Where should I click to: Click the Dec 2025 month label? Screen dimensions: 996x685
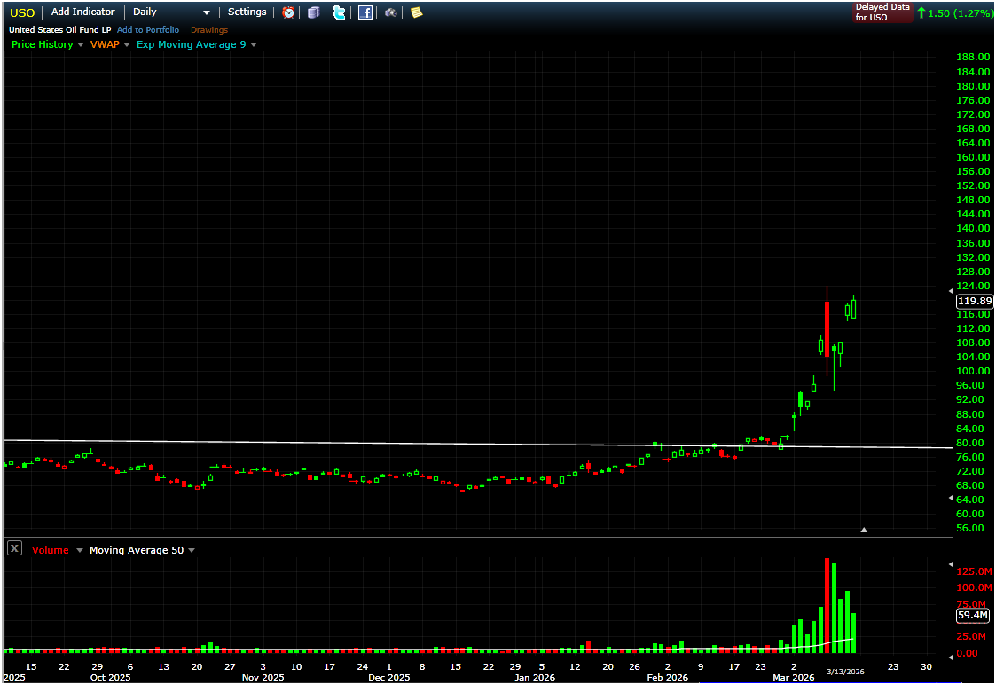tap(389, 677)
